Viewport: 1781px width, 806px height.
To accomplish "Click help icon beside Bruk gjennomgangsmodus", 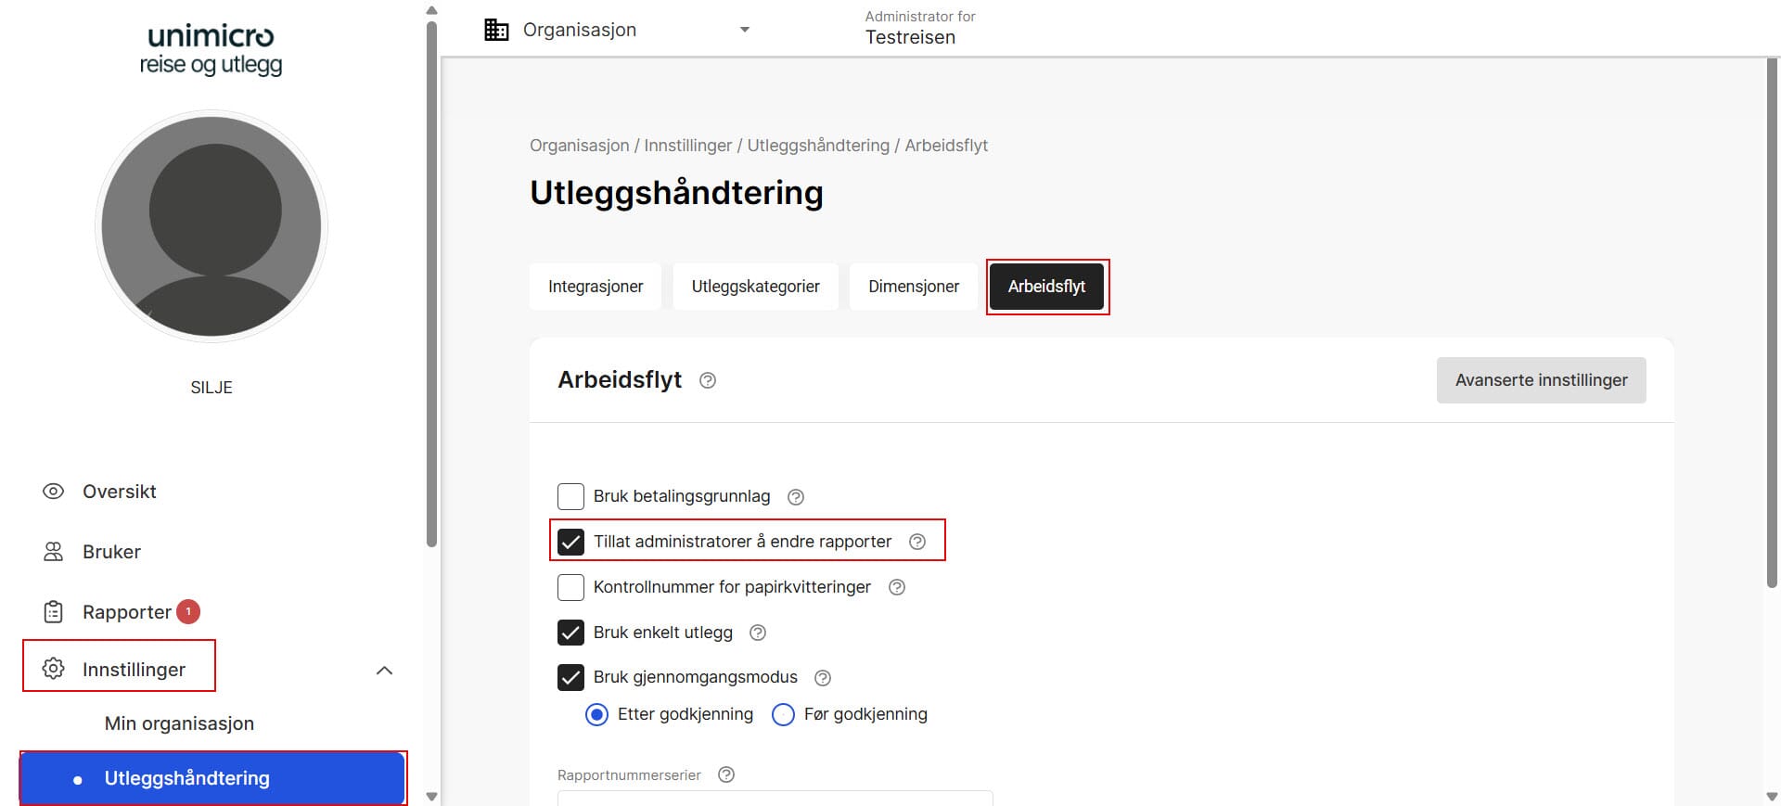I will pyautogui.click(x=822, y=678).
